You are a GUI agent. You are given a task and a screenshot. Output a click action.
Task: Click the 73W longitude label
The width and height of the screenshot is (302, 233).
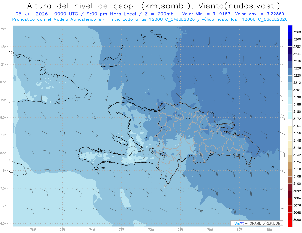tap(122, 229)
